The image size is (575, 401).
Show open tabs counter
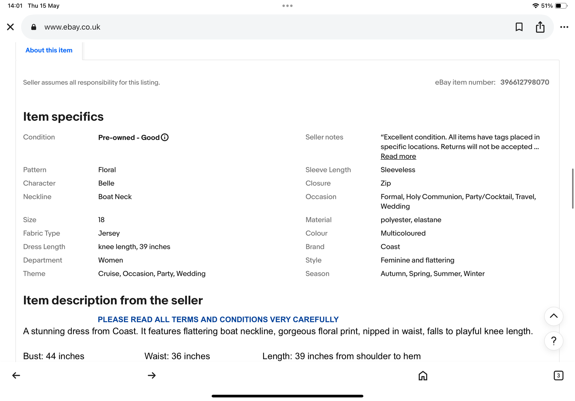coord(558,375)
